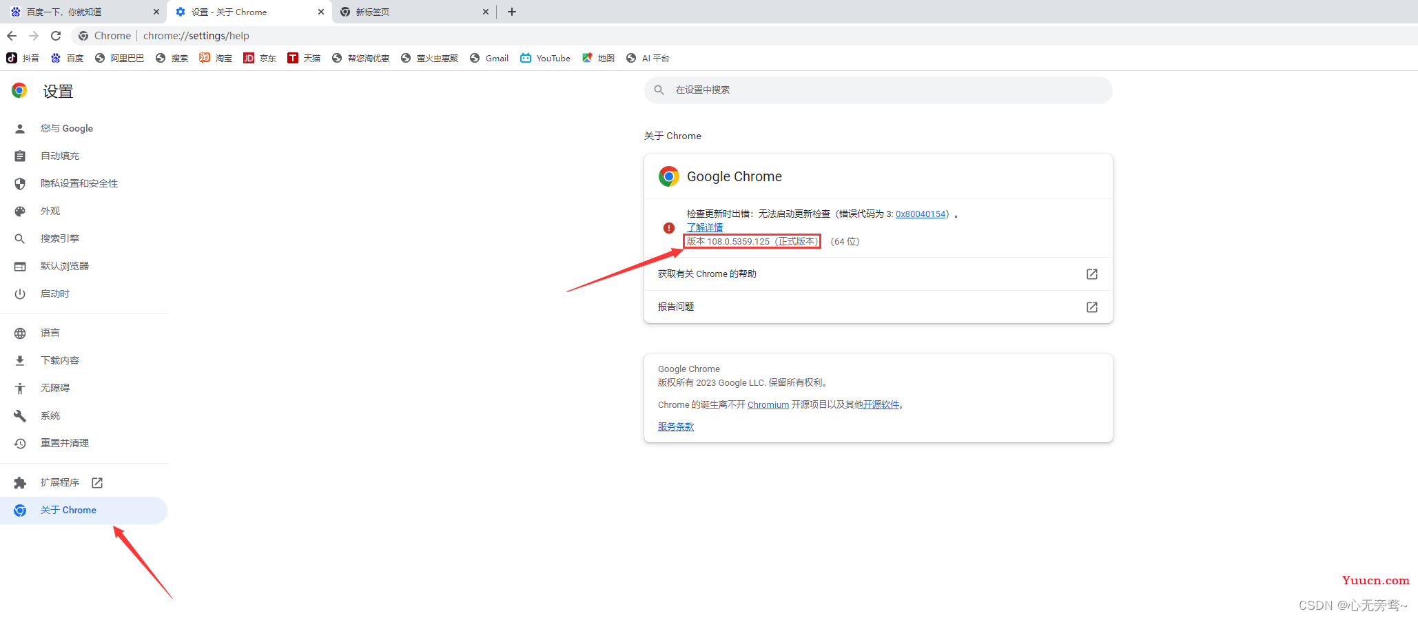Screen dimensions: 1418x618
Task: Close the 设置 - 关于 Chrome tab
Action: point(321,12)
